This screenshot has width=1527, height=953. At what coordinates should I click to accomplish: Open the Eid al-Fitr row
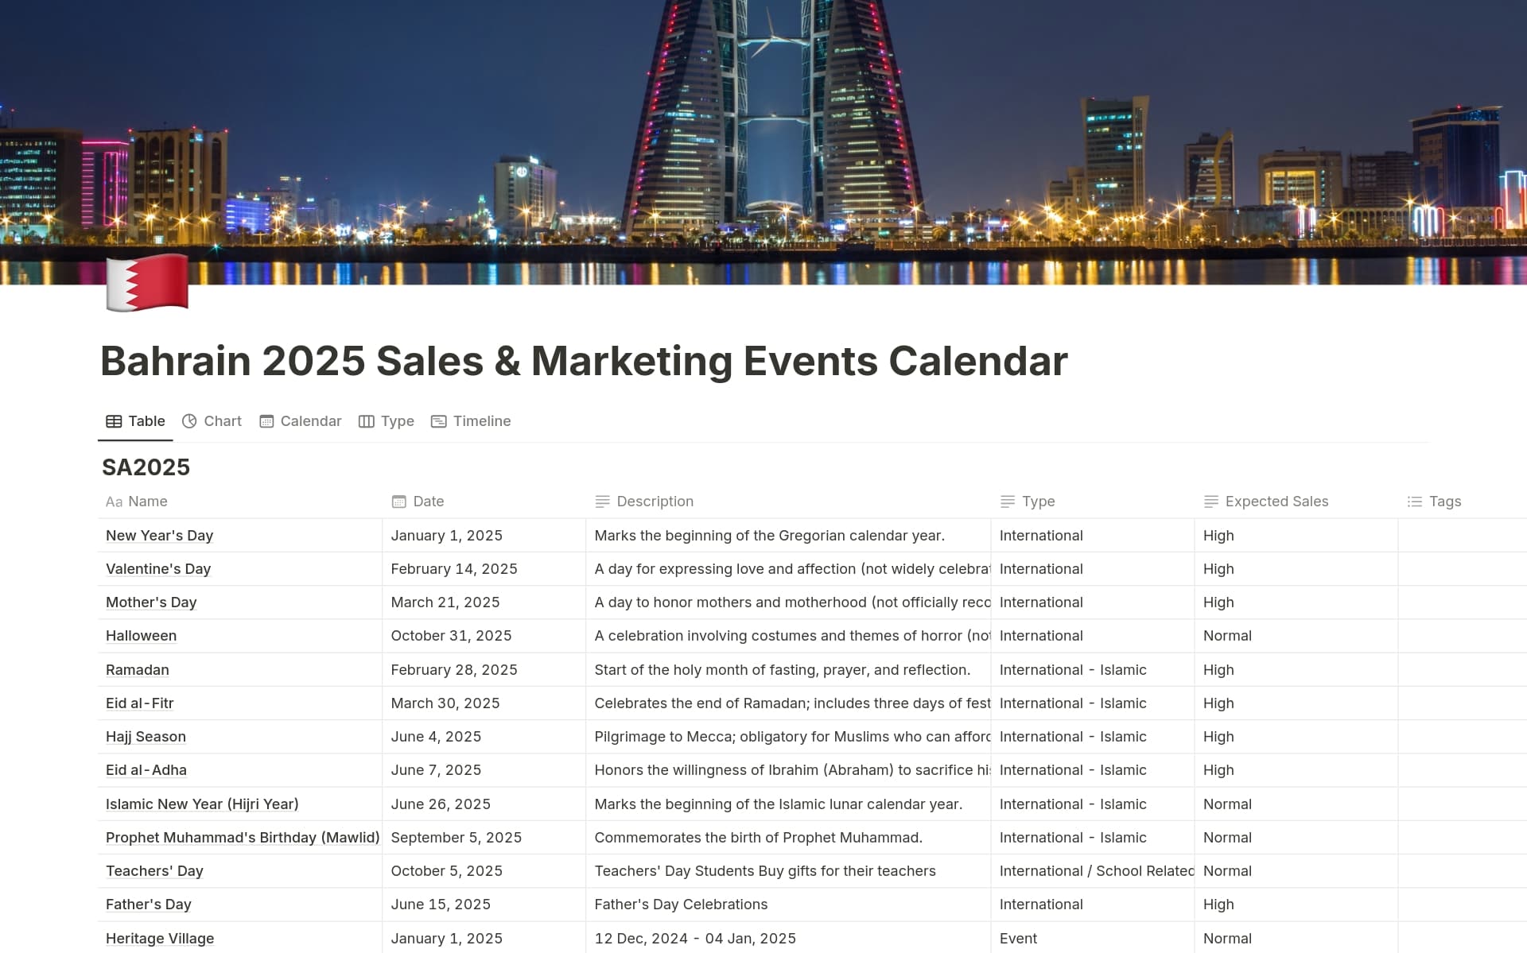point(139,703)
